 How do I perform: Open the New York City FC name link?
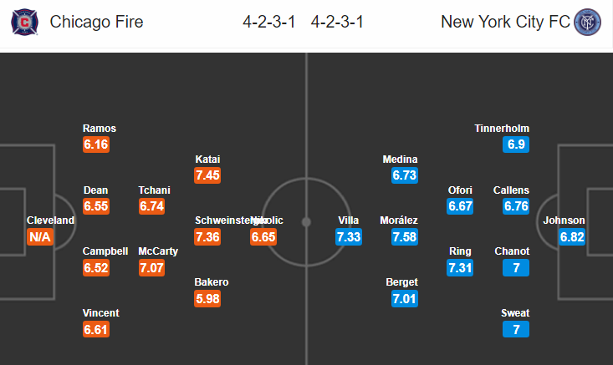pos(505,22)
